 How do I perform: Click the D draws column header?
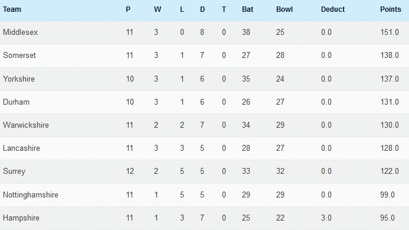pyautogui.click(x=202, y=9)
